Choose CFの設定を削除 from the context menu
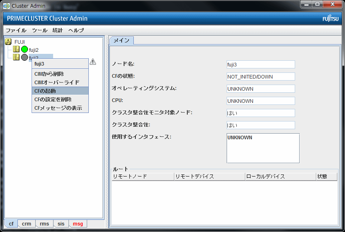This screenshot has width=345, height=232. tap(60, 99)
